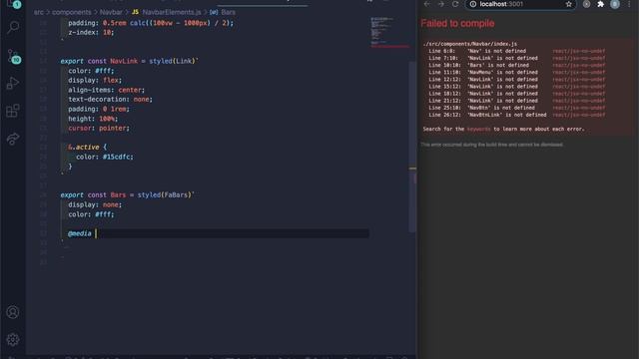The width and height of the screenshot is (639, 359).
Task: Bookmark this page with the star icon
Action: [x=568, y=4]
